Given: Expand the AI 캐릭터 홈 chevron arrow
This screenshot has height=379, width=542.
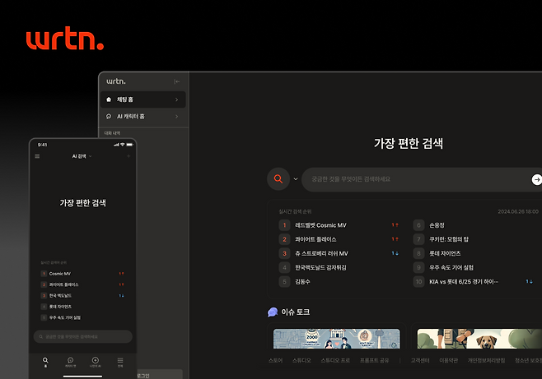Looking at the screenshot, I should (x=176, y=116).
